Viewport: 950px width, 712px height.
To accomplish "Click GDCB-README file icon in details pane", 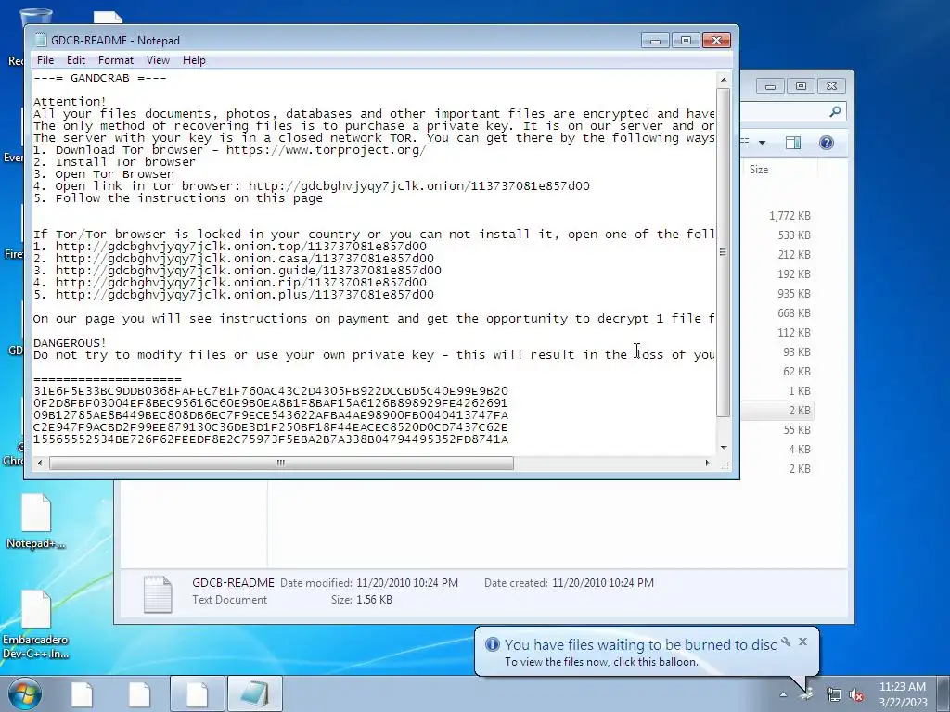I will pyautogui.click(x=158, y=593).
